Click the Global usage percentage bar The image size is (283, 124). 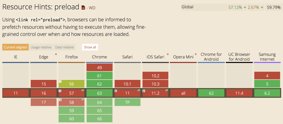pos(231,7)
